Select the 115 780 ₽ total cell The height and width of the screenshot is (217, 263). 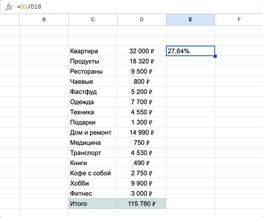(142, 203)
